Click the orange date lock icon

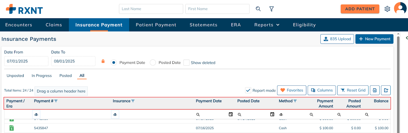tap(103, 61)
